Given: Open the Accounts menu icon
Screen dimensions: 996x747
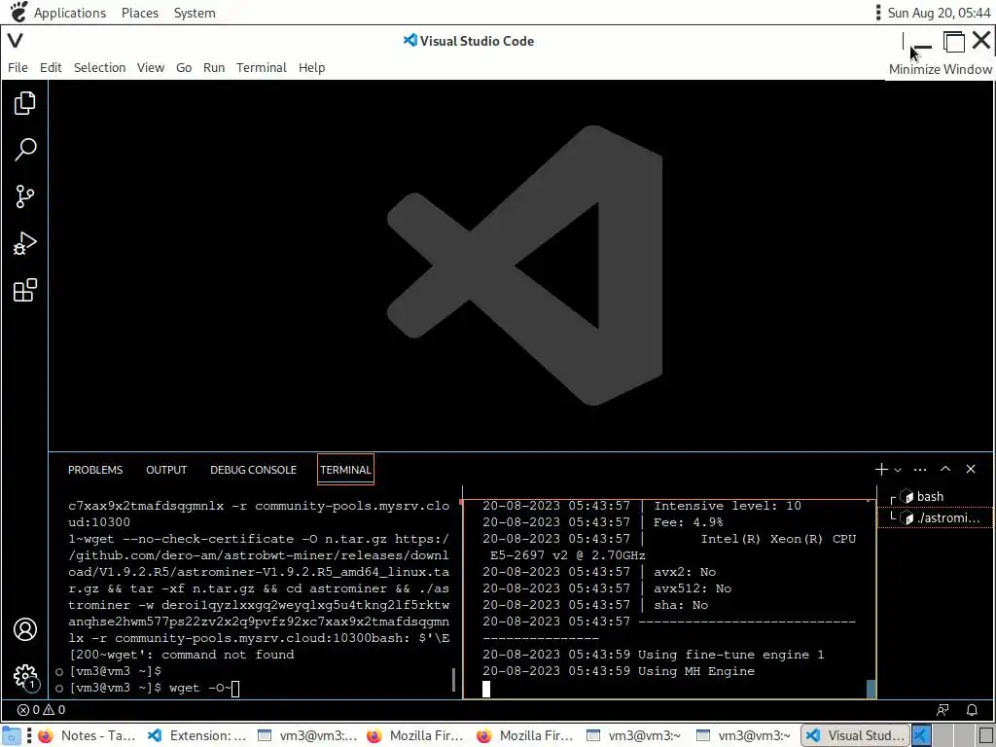Looking at the screenshot, I should point(24,629).
